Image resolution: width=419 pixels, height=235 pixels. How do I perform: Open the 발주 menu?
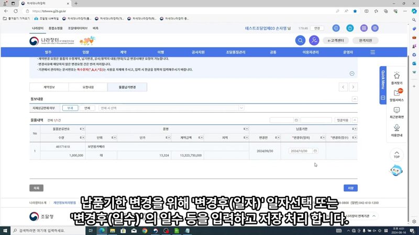[48, 52]
